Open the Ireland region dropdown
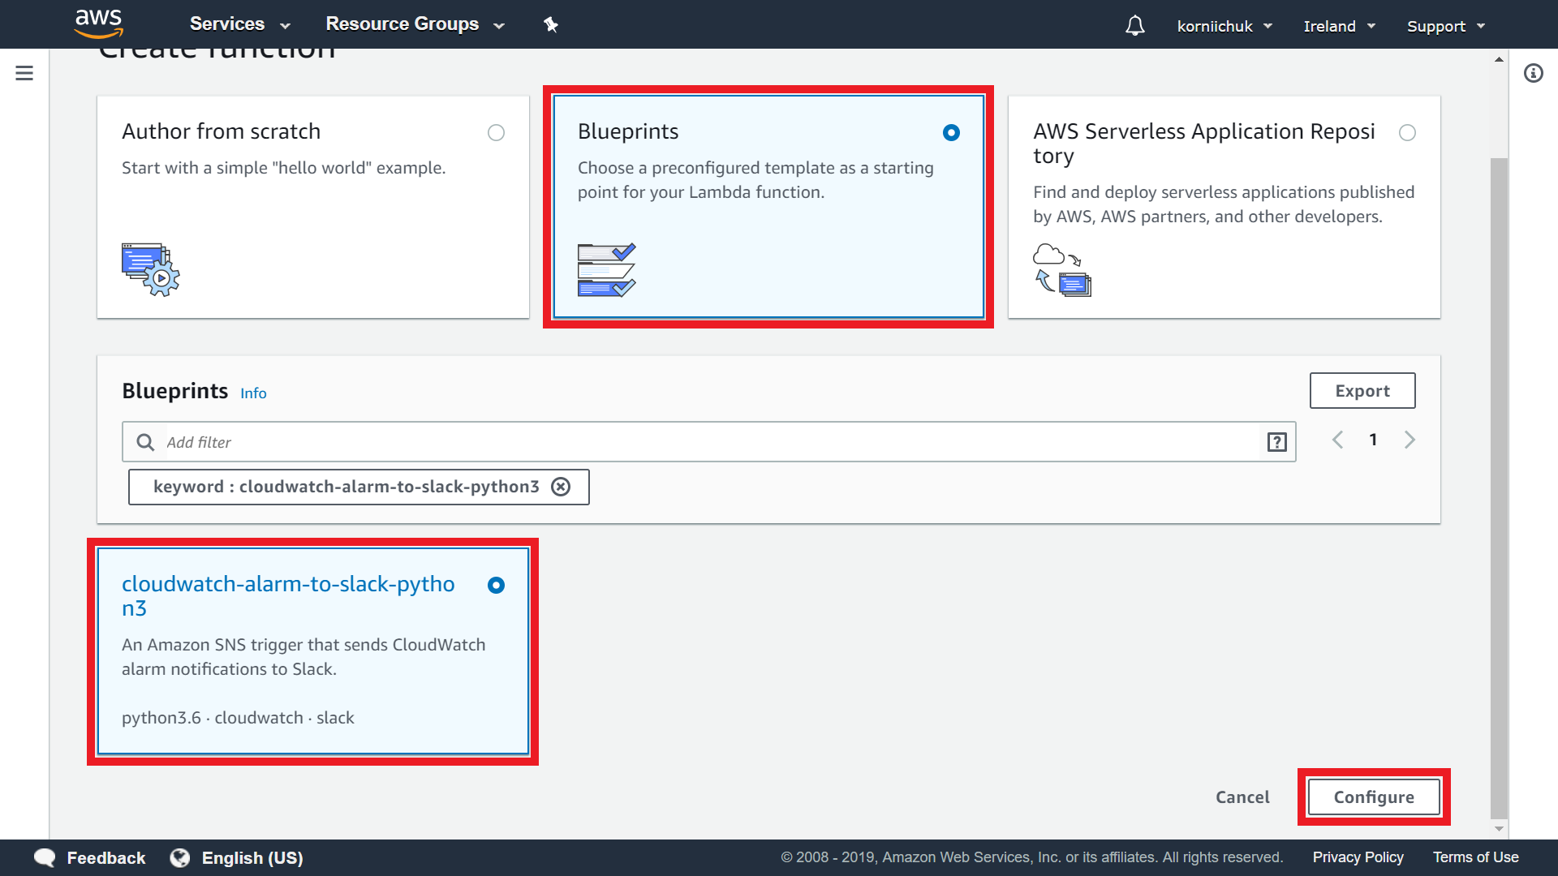Viewport: 1558px width, 876px height. (1339, 26)
